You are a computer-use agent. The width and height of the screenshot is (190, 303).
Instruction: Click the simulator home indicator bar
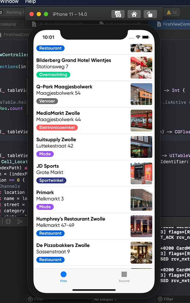(x=94, y=290)
